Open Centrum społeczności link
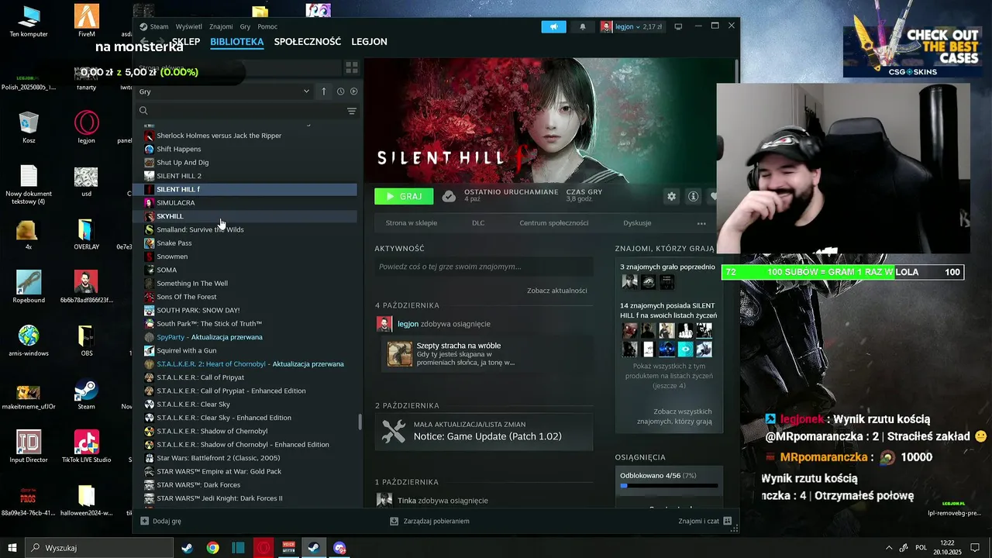This screenshot has height=558, width=992. (x=554, y=223)
